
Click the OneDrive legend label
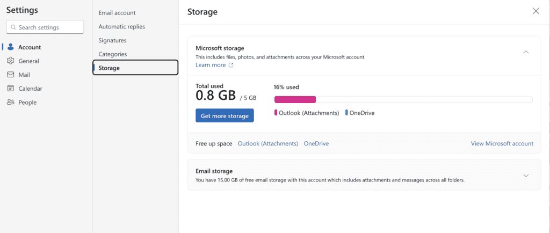click(362, 113)
